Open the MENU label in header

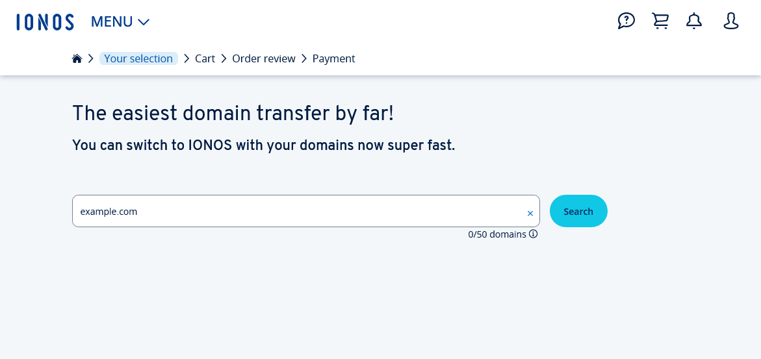tap(112, 22)
